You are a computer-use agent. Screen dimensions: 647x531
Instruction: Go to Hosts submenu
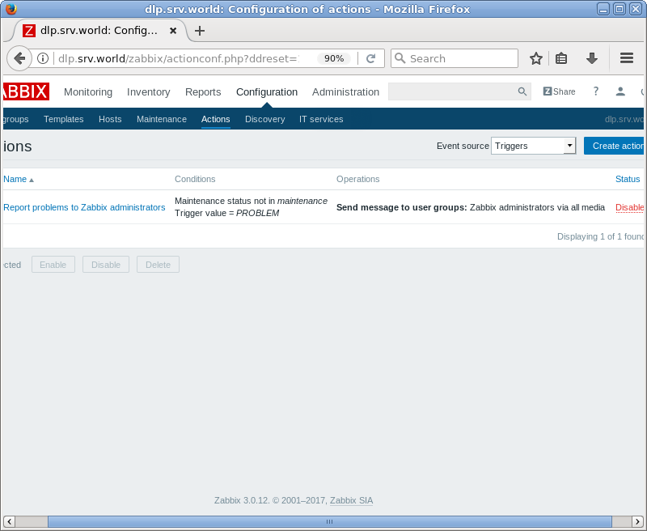click(x=110, y=119)
